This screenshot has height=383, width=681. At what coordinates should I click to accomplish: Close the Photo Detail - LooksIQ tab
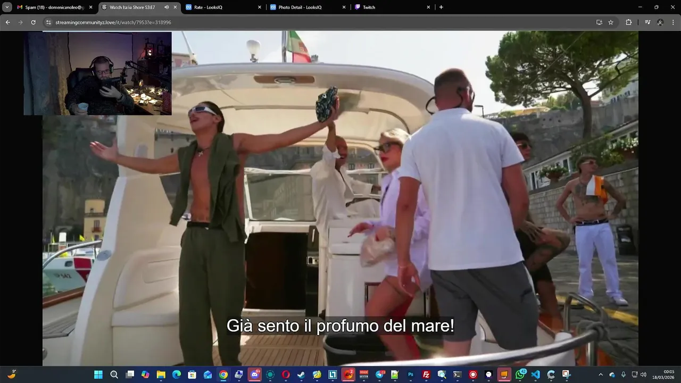[344, 7]
